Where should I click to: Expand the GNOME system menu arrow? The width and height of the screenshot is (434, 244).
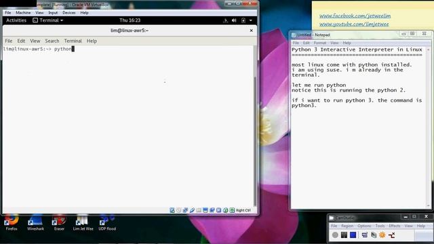(x=251, y=20)
